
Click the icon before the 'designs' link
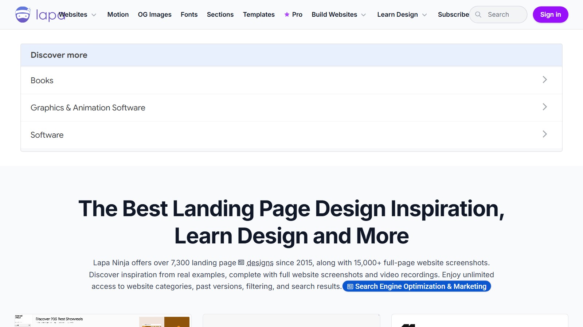click(241, 262)
